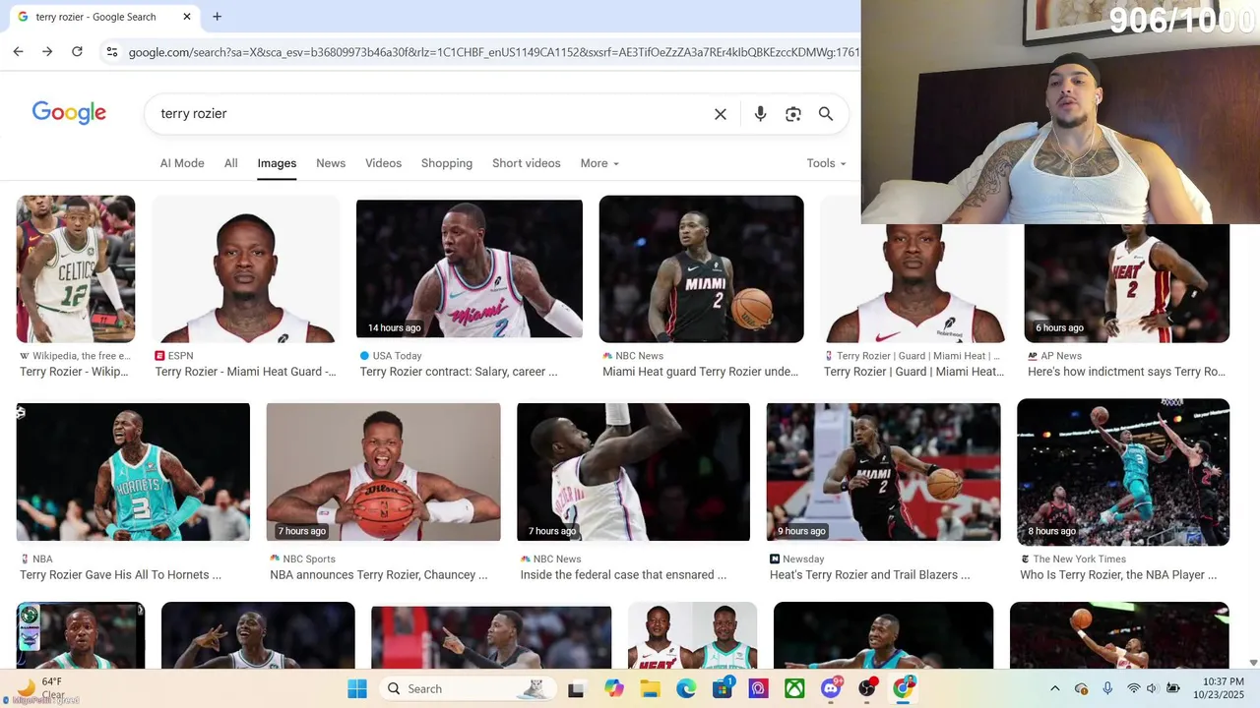Viewport: 1260px width, 708px height.
Task: Show hidden system tray icons
Action: pyautogui.click(x=1055, y=688)
